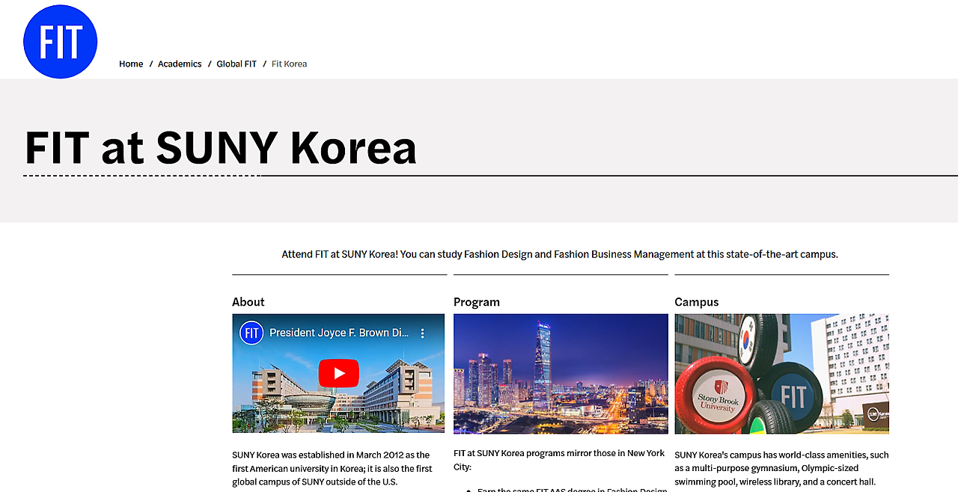The image size is (958, 492).
Task: Click the text about programs mirroring New York
Action: [559, 460]
